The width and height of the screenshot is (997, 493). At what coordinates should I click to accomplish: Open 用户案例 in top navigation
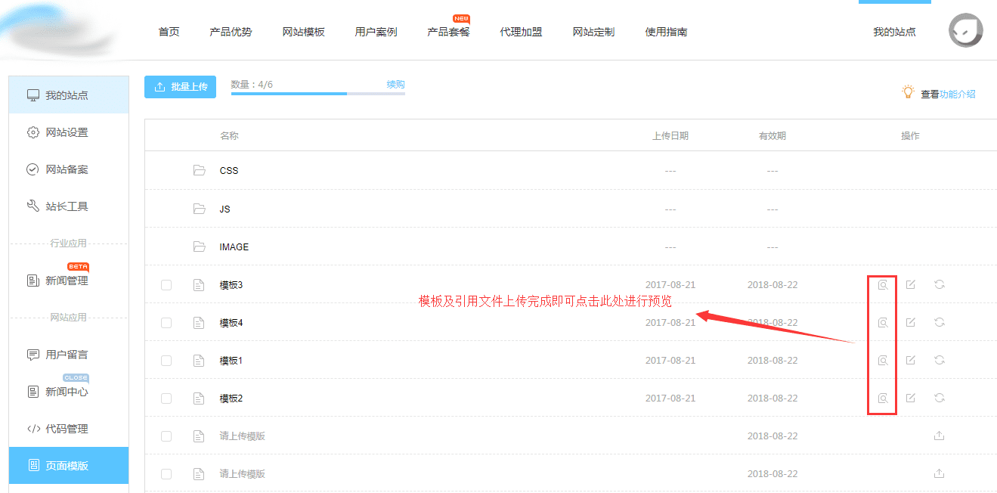[376, 32]
